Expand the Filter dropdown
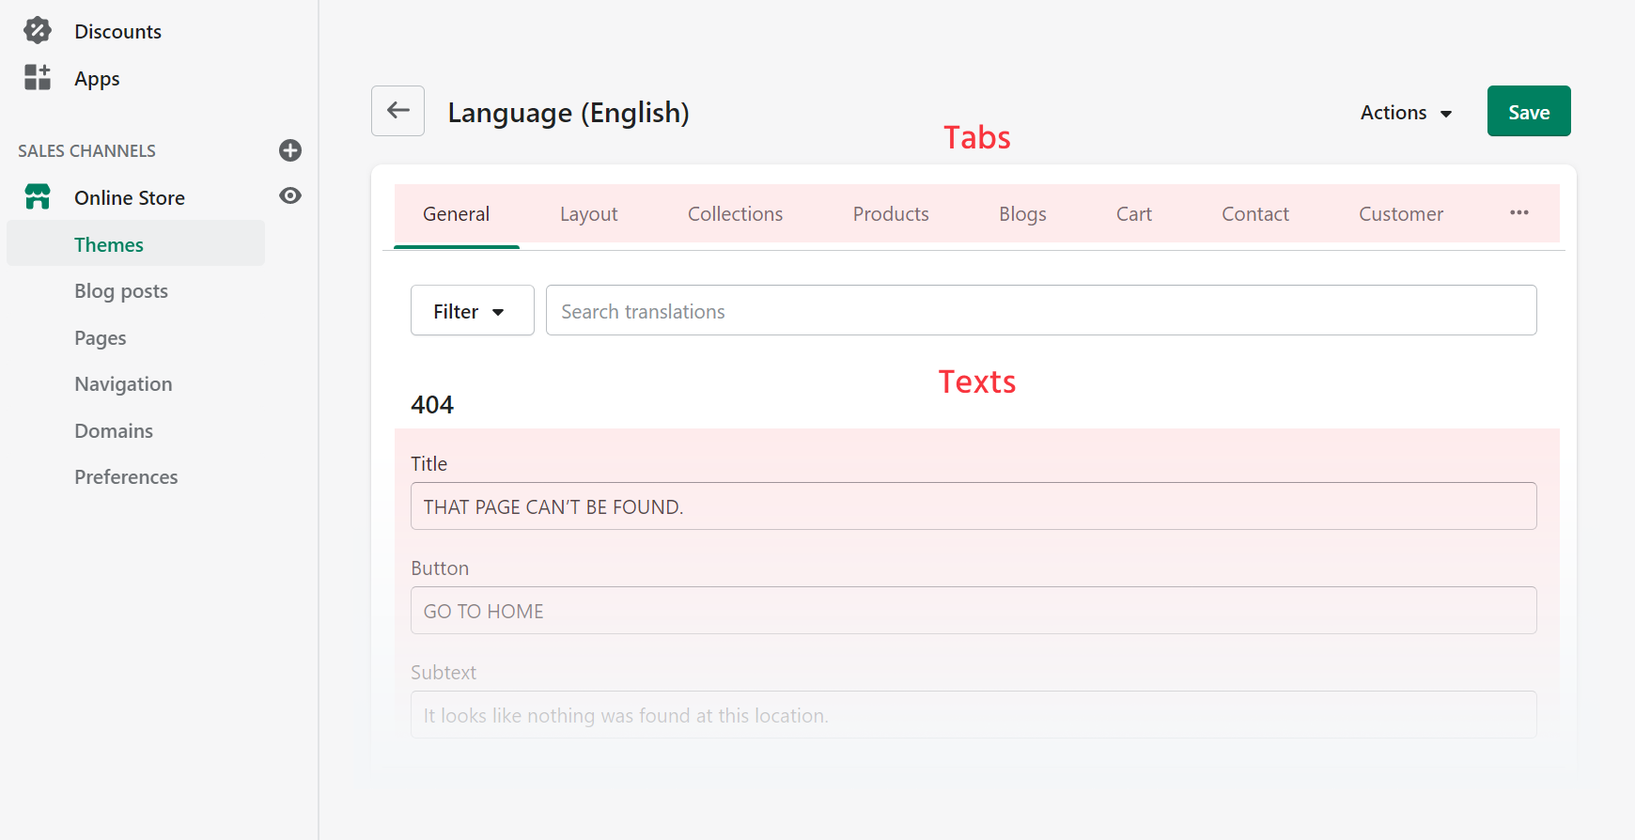This screenshot has height=840, width=1635. 472,311
